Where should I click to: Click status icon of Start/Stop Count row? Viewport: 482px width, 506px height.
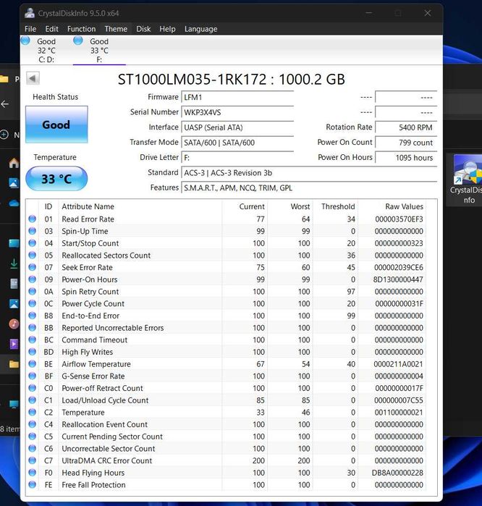coord(33,243)
